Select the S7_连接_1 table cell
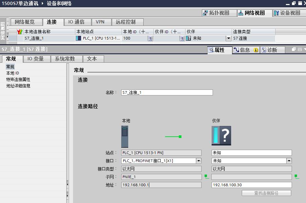The height and width of the screenshot is (203, 306). point(49,38)
